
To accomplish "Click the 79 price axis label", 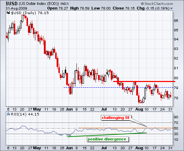I will pyautogui.click(x=176, y=88).
